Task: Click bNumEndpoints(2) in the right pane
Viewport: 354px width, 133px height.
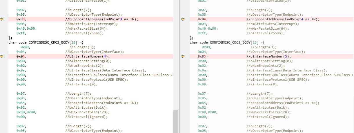Action: coord(265,66)
